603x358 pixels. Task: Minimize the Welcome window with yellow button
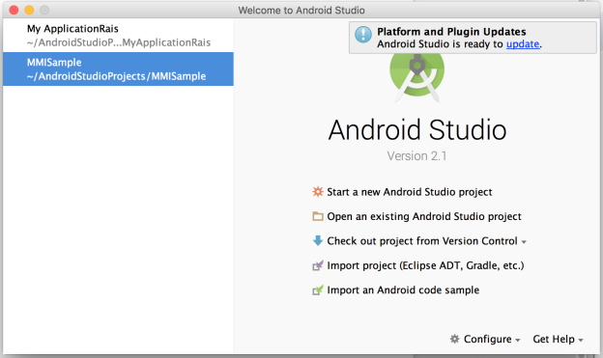point(29,10)
